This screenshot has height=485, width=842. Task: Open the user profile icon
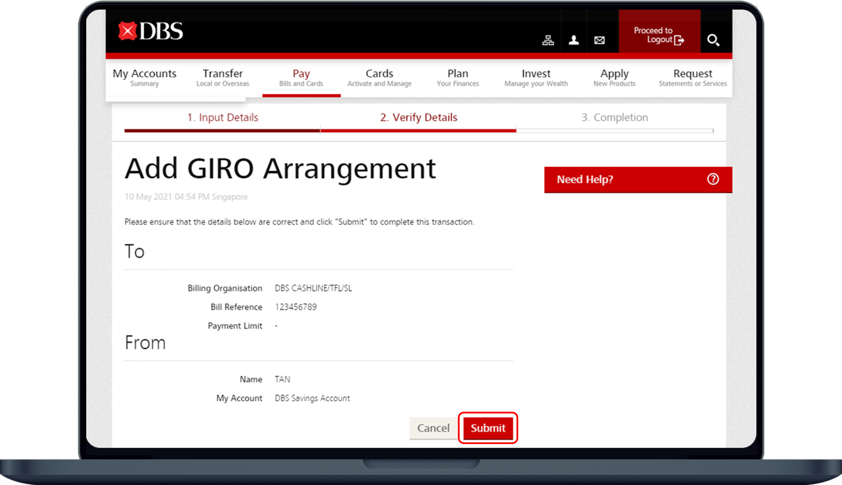click(x=573, y=41)
